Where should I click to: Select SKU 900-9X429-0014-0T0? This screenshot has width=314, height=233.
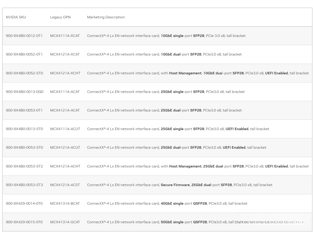pyautogui.click(x=24, y=204)
